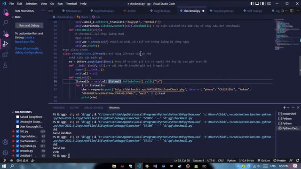
Task: Run Python file with play icon
Action: 283,11
